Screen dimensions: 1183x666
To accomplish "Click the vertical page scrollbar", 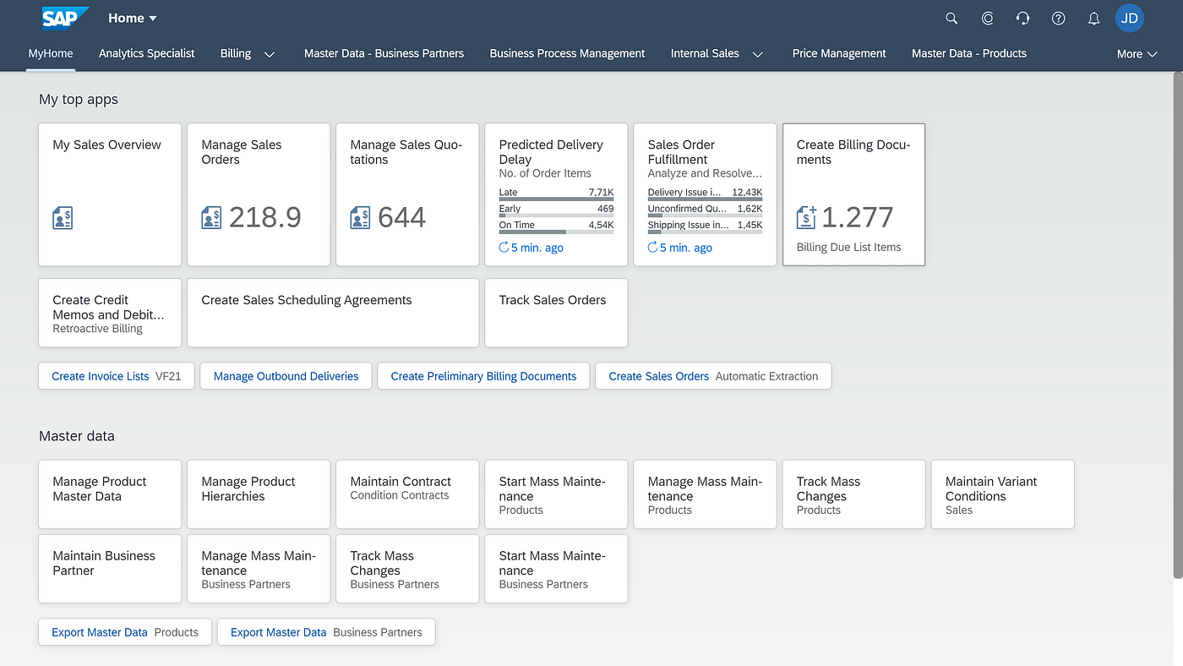I will click(x=1178, y=325).
